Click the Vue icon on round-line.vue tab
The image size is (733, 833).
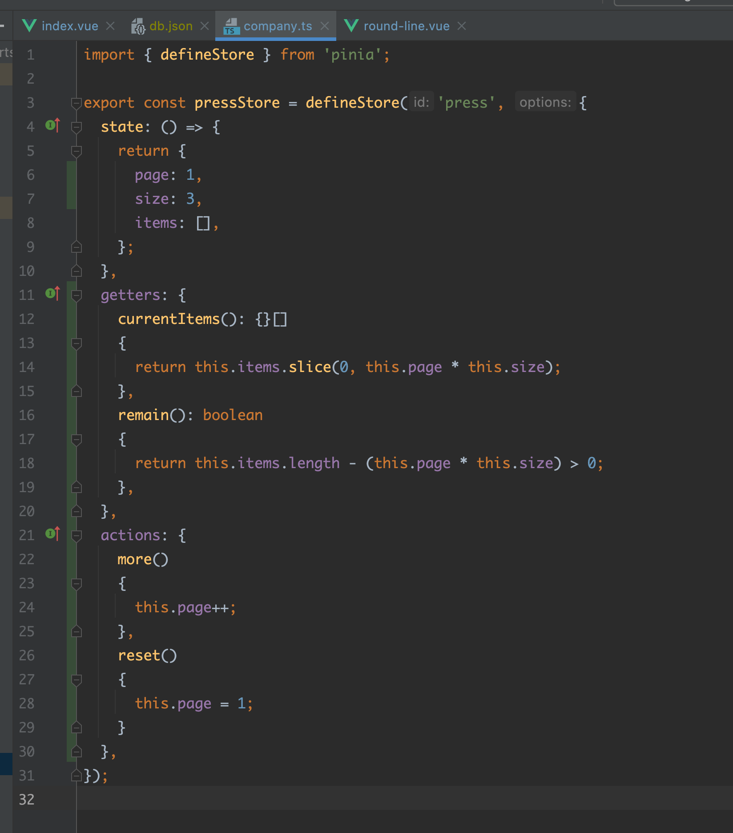click(x=351, y=26)
